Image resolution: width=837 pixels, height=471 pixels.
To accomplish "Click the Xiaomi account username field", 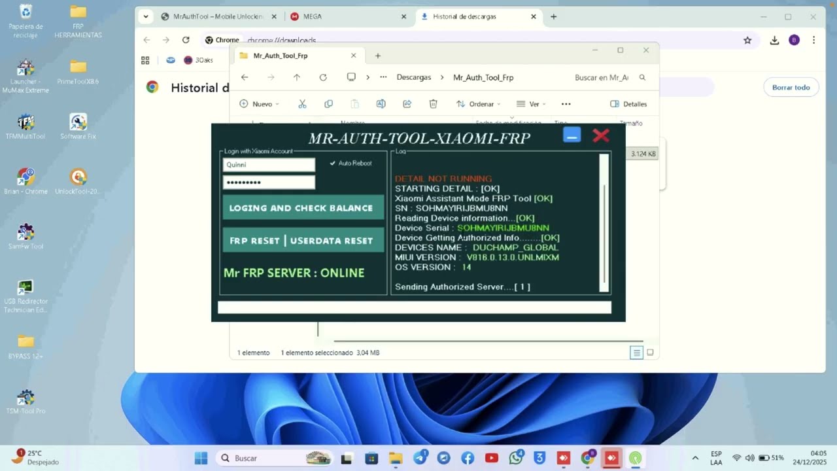I will pos(269,165).
